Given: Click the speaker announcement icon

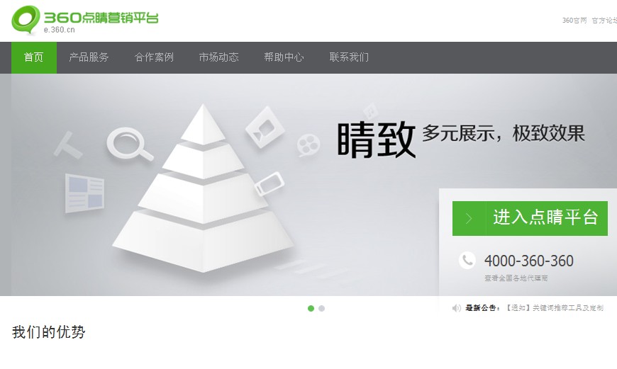Looking at the screenshot, I should 457,308.
